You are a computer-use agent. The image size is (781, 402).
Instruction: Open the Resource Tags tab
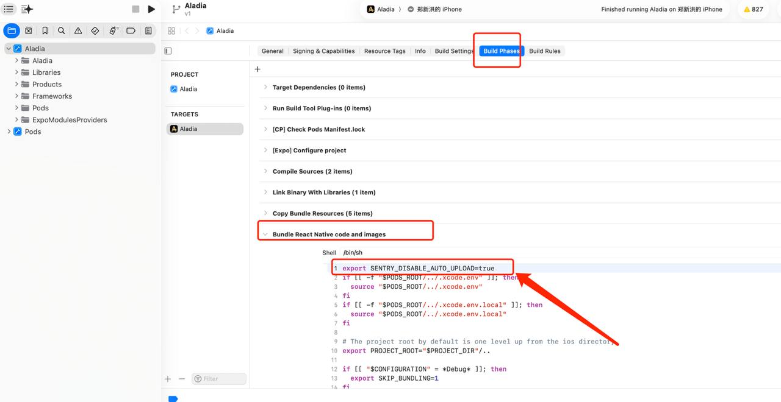[384, 51]
